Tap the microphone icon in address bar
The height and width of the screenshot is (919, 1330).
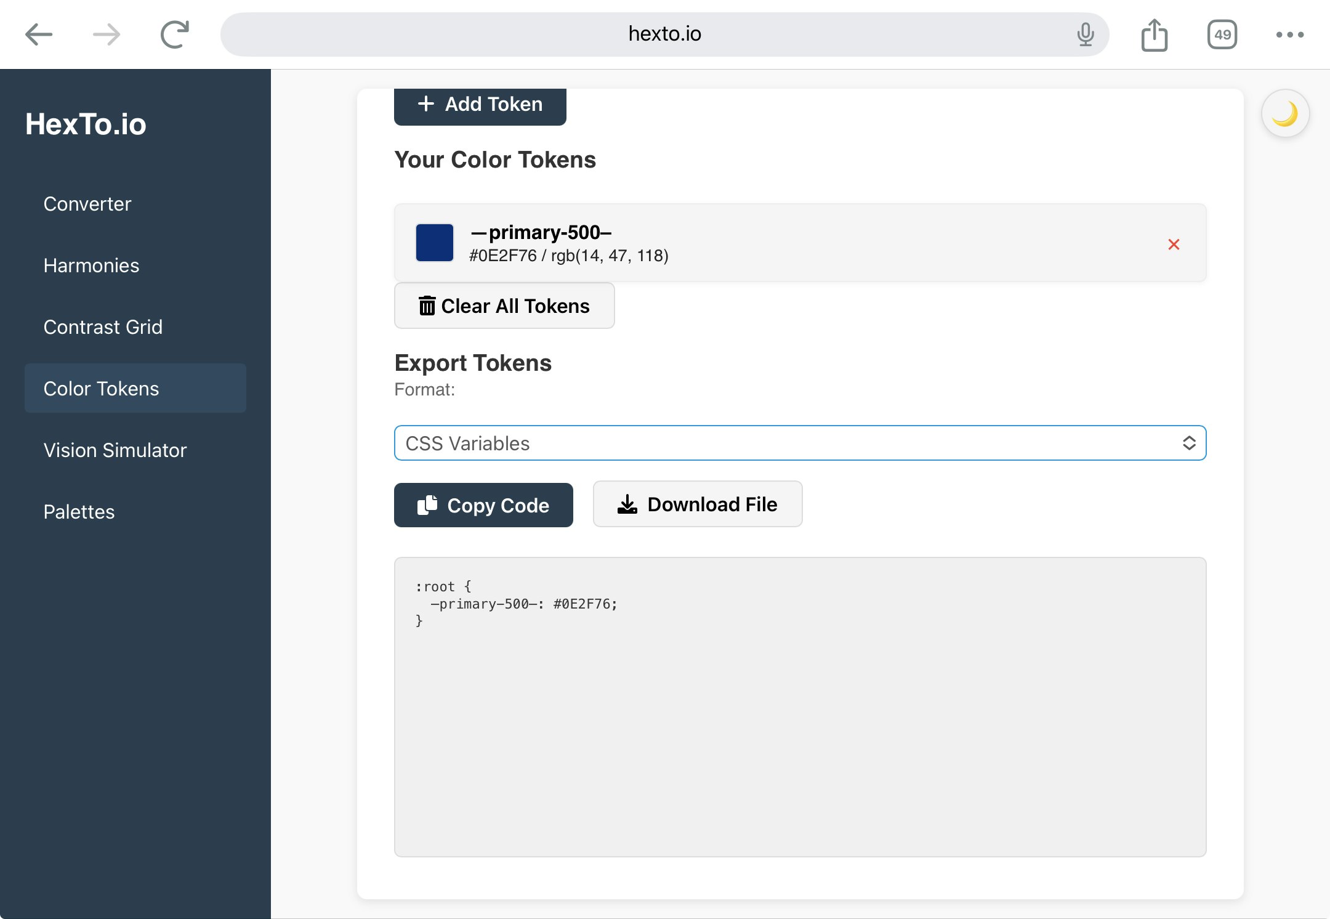[x=1086, y=34]
